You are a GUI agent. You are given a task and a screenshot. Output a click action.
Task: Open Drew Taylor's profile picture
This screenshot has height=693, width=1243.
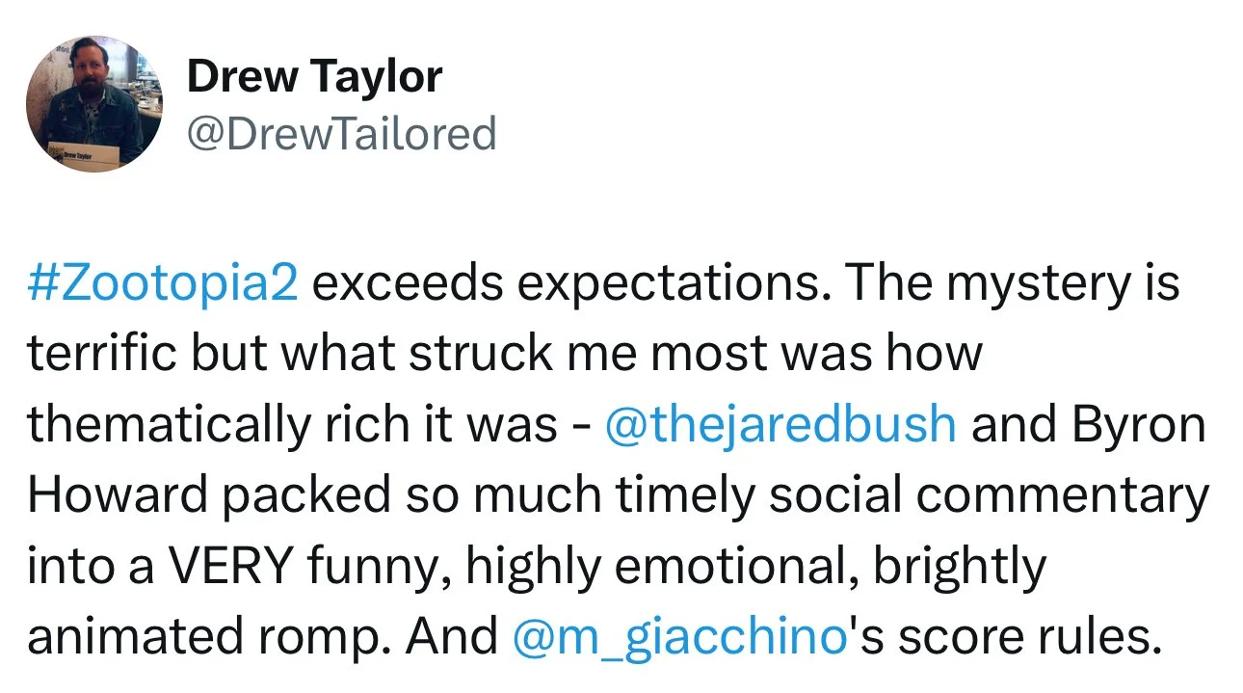tap(94, 104)
